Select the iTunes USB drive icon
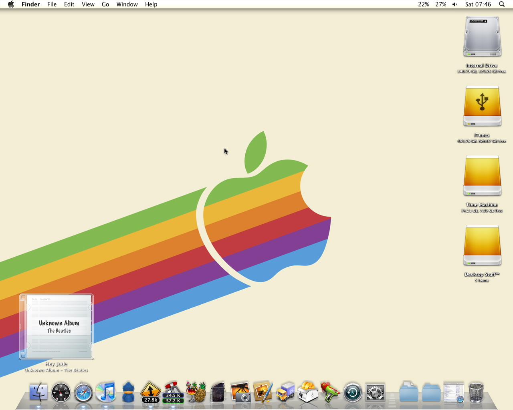Image resolution: width=513 pixels, height=410 pixels. (482, 107)
